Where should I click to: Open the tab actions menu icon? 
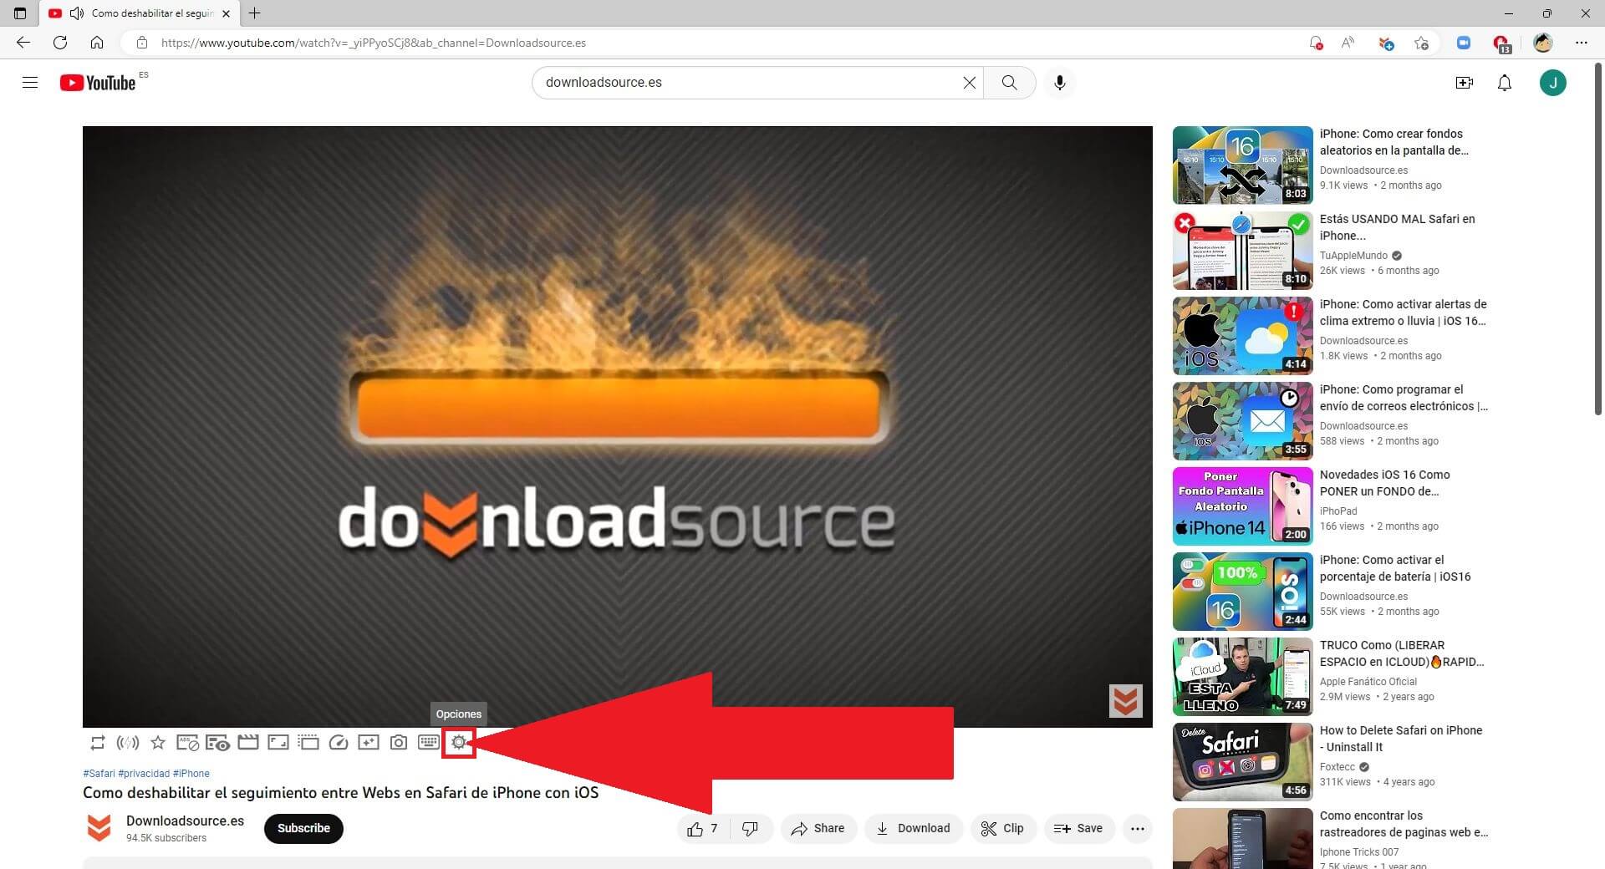[20, 13]
